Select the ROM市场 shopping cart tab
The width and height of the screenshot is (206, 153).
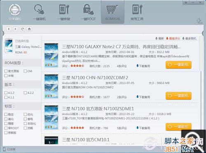point(112,12)
